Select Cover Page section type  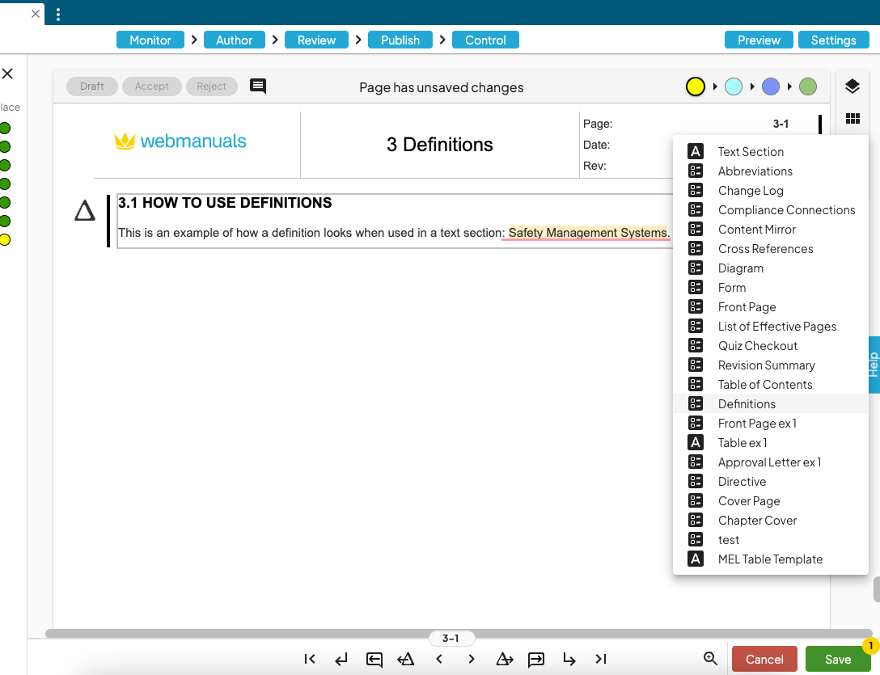[x=771, y=500]
